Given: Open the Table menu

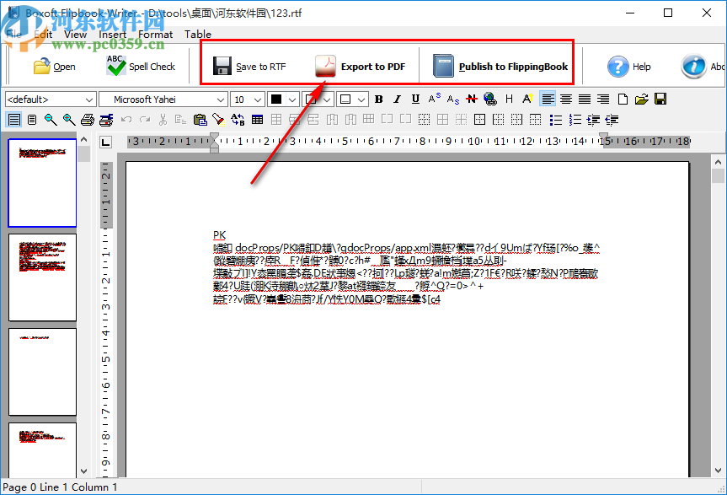Looking at the screenshot, I should pyautogui.click(x=197, y=35).
